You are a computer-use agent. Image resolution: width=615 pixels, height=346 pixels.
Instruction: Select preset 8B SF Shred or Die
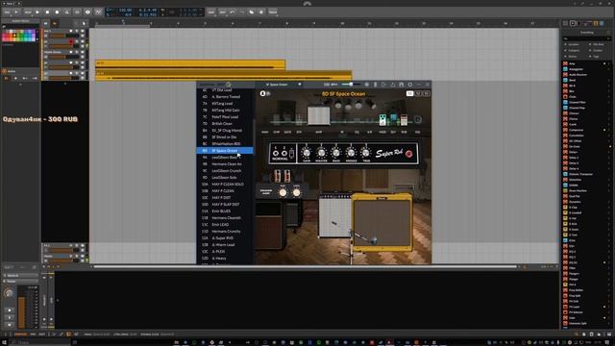pyautogui.click(x=225, y=137)
